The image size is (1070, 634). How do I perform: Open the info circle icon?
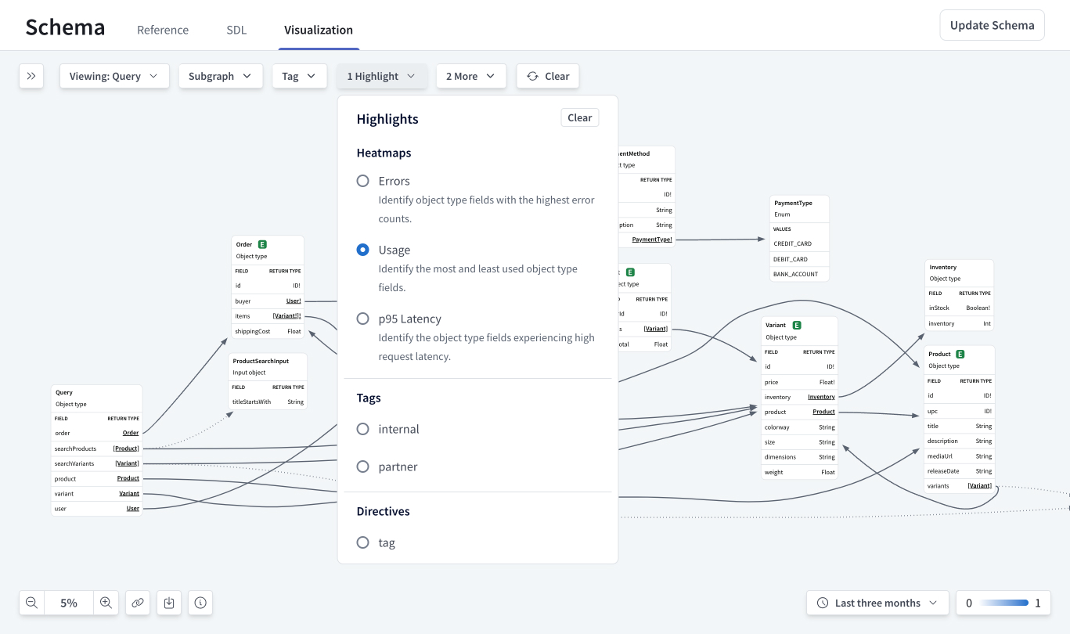click(x=200, y=603)
